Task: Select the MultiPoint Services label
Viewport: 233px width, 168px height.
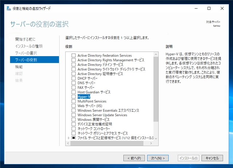Action: pyautogui.click(x=92, y=101)
